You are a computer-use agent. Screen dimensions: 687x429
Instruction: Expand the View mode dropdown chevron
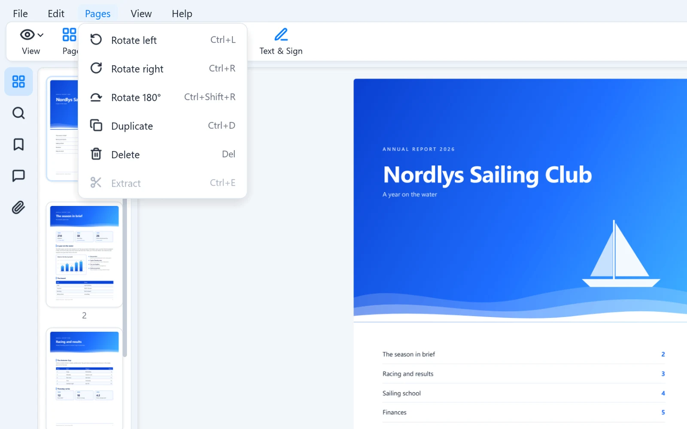tap(41, 35)
